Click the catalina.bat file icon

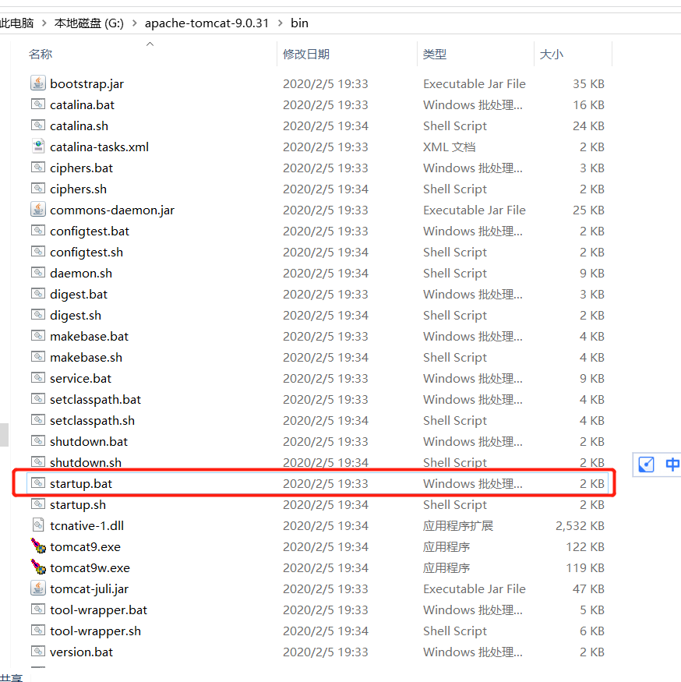[38, 104]
